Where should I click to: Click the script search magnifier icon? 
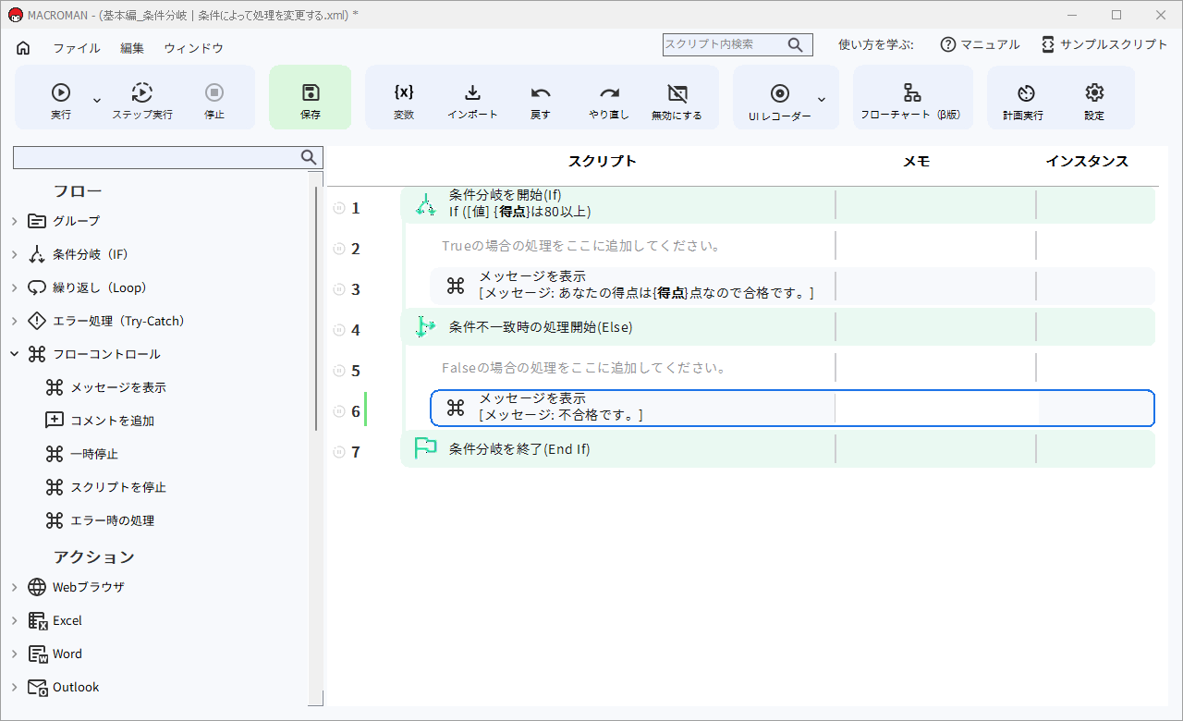[796, 44]
